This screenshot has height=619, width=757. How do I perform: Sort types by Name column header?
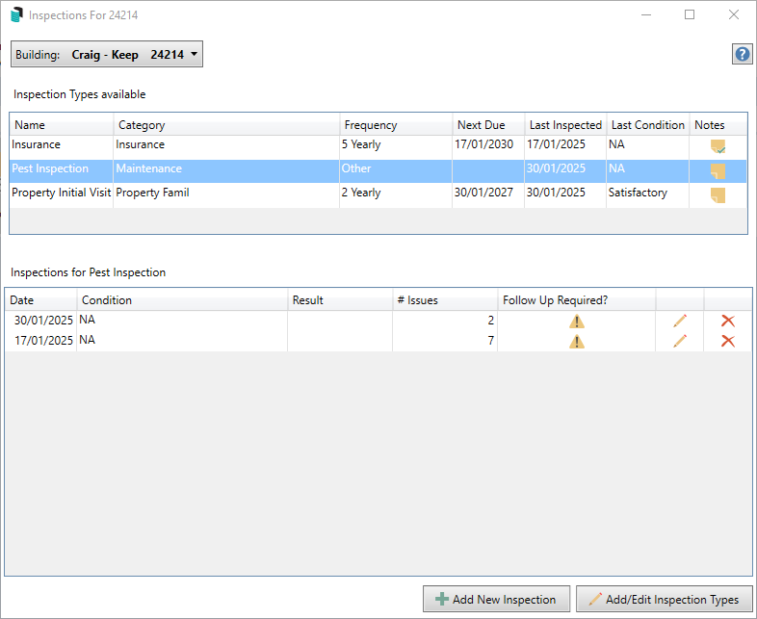62,125
